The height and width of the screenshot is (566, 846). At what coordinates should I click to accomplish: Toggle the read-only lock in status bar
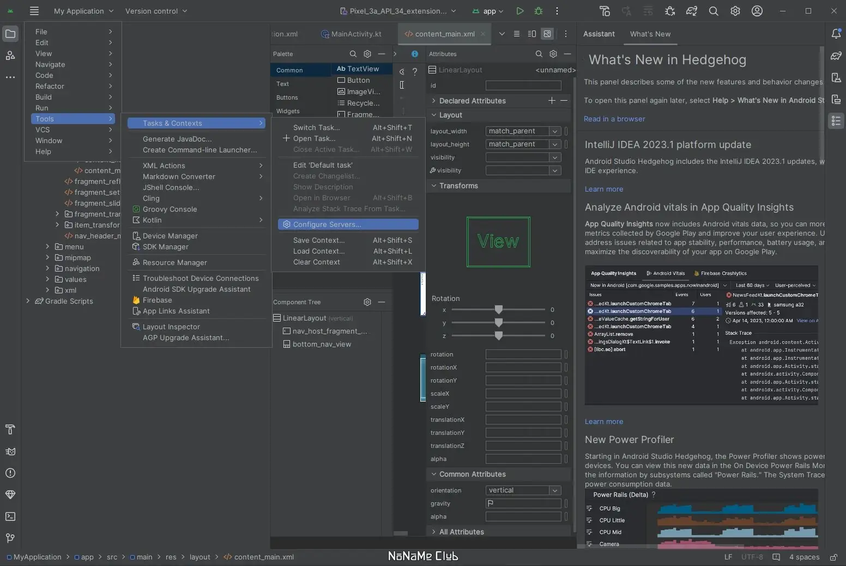tap(833, 557)
